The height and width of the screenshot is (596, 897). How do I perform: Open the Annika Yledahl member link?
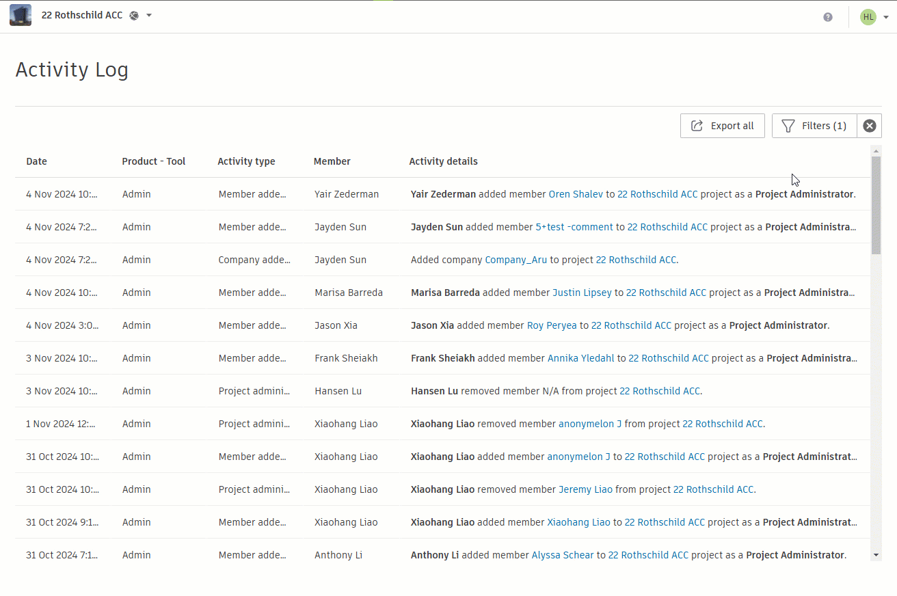[580, 358]
